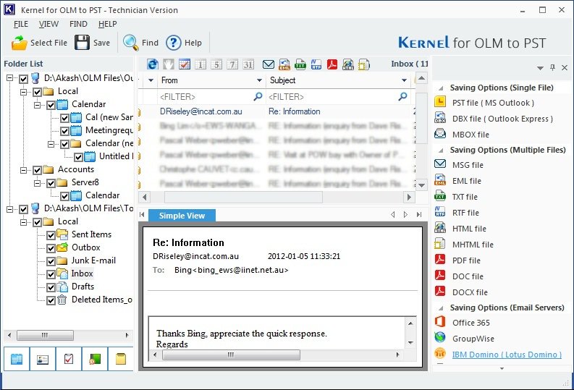The image size is (574, 390).
Task: Uncheck the Sent Items folder checkbox
Action: tap(51, 235)
